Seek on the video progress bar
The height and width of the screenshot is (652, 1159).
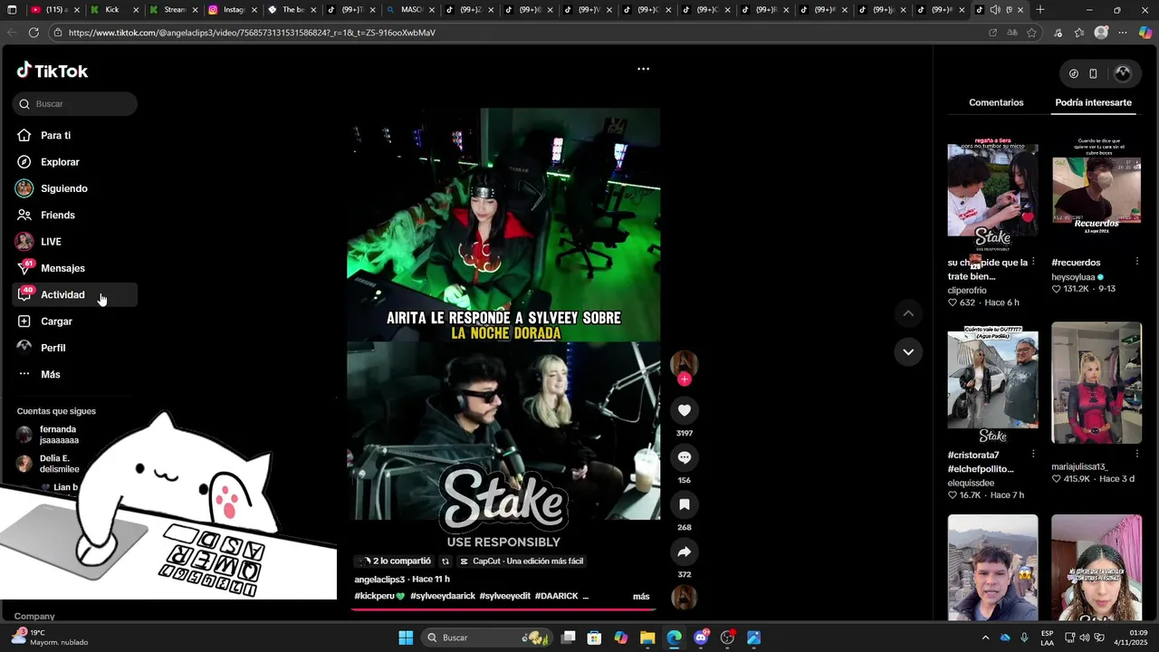[503, 609]
